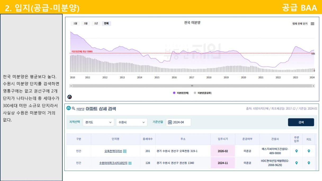The image size is (322, 181).
Task: Select the 1년 range tab
Action: coord(96,23)
